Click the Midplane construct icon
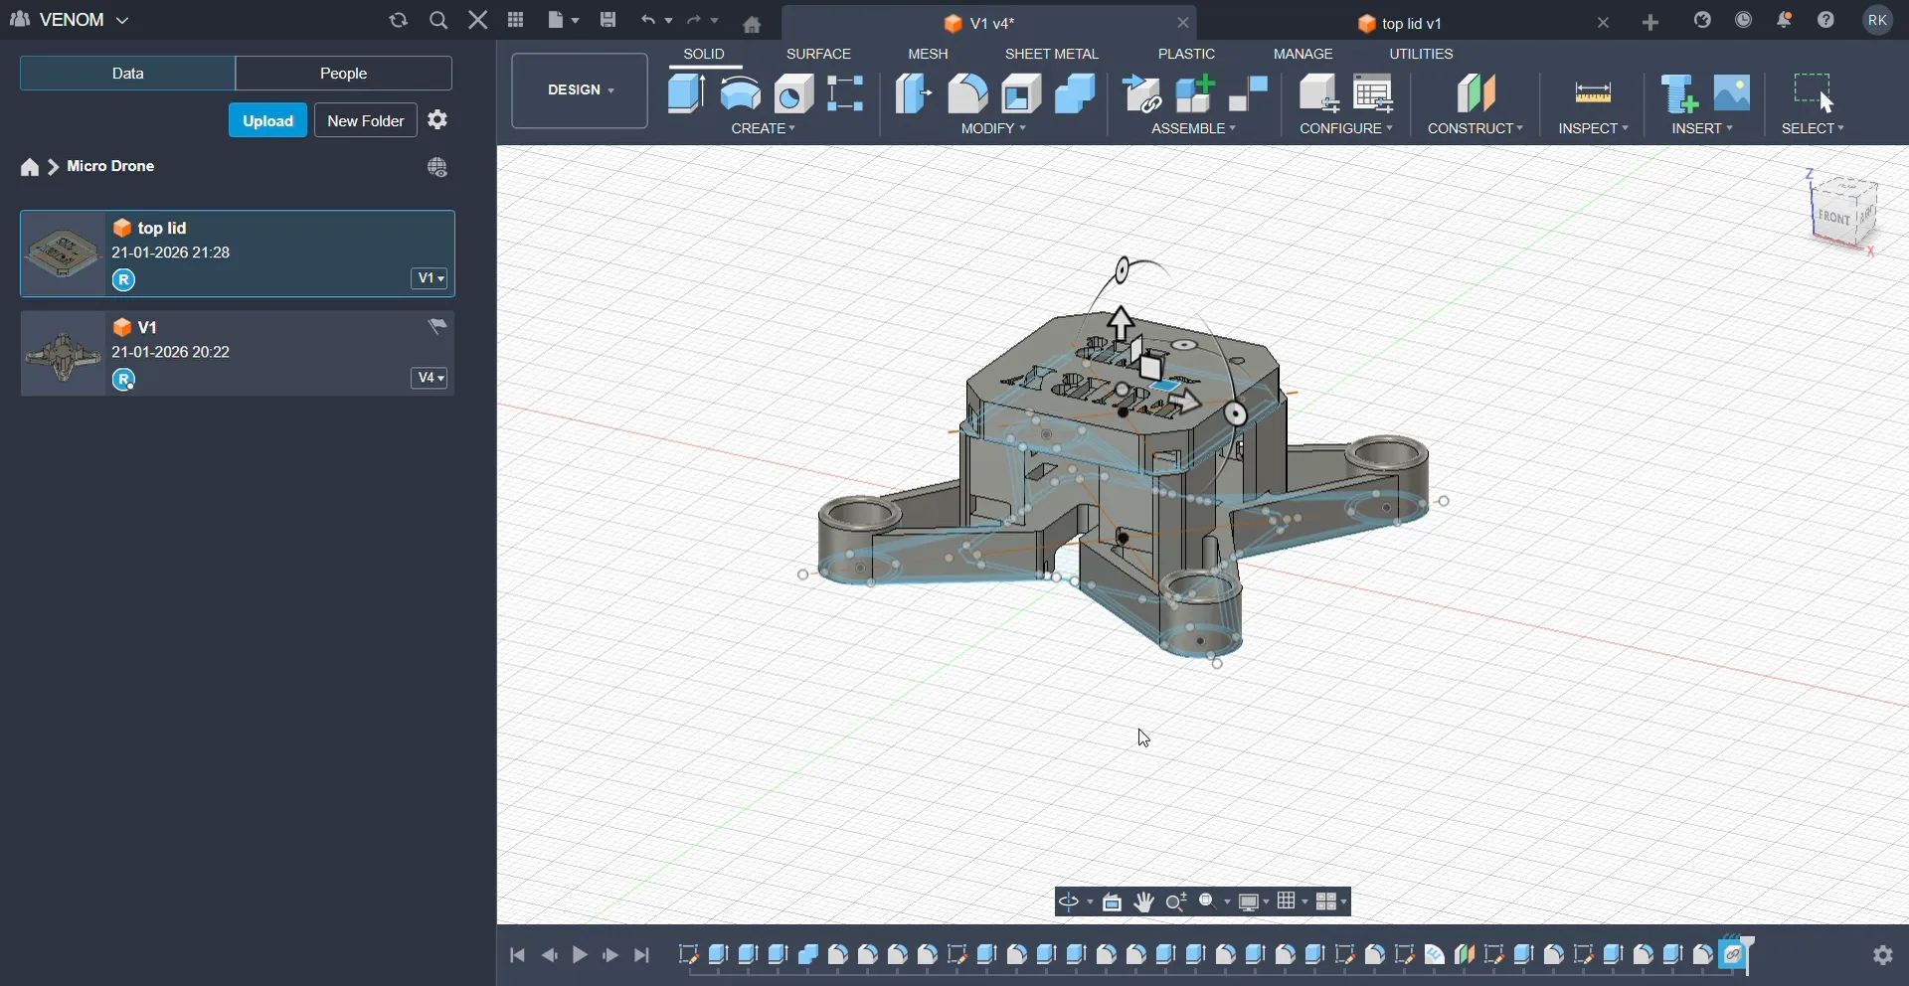Viewport: 1909px width, 986px height. click(x=1477, y=93)
